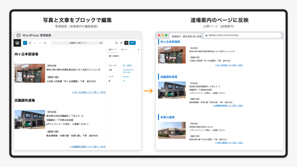Edit the /access link setting
297x167 pixels.
126,77
